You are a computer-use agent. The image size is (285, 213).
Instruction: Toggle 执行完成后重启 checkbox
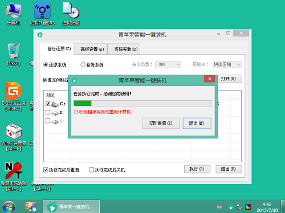coord(46,170)
